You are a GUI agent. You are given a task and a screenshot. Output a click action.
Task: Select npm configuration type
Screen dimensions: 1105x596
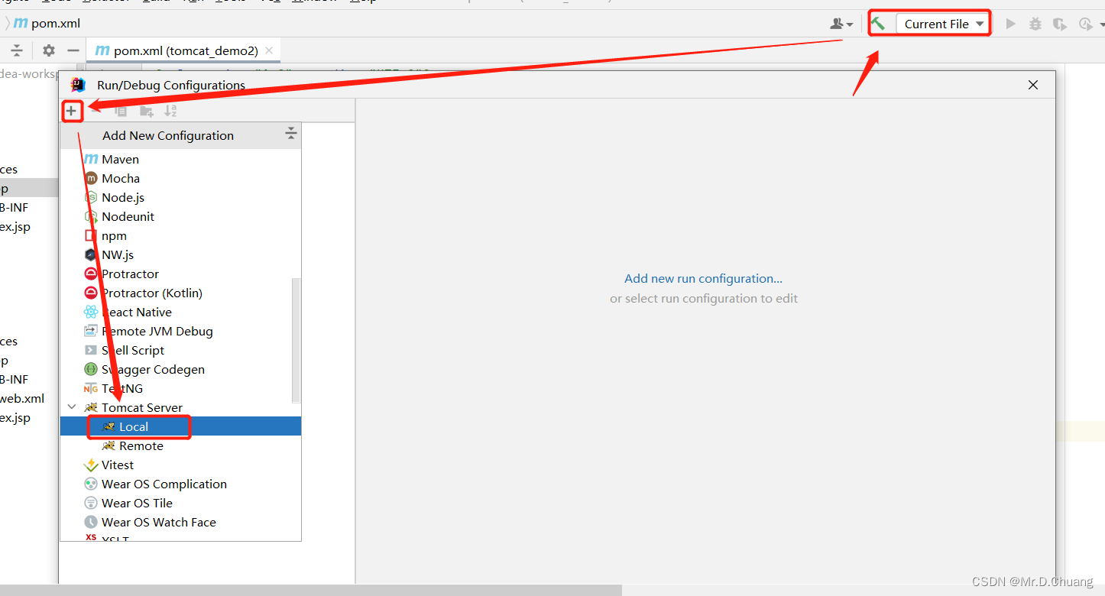click(180, 235)
